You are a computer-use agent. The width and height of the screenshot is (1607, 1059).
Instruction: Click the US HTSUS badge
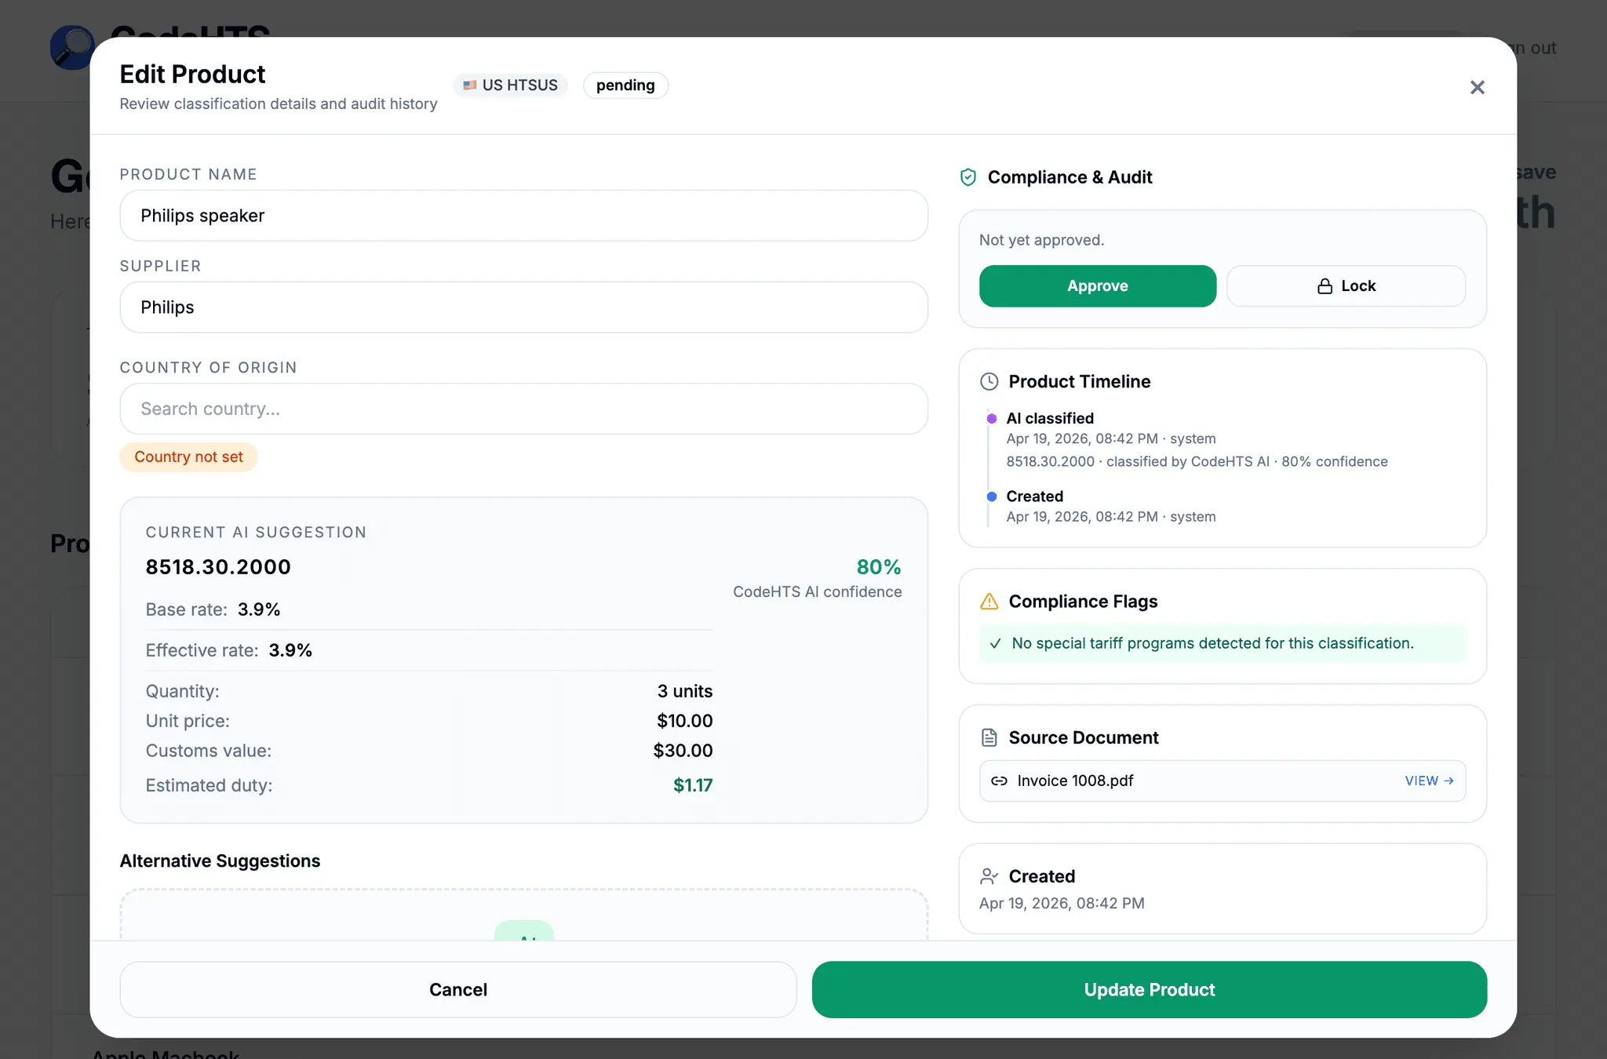pos(510,86)
